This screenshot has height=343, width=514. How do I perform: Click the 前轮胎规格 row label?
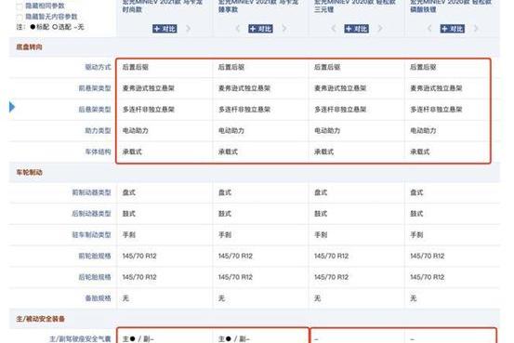pyautogui.click(x=95, y=256)
